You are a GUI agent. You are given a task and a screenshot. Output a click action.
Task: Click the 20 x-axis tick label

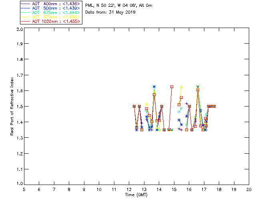pyautogui.click(x=249, y=189)
